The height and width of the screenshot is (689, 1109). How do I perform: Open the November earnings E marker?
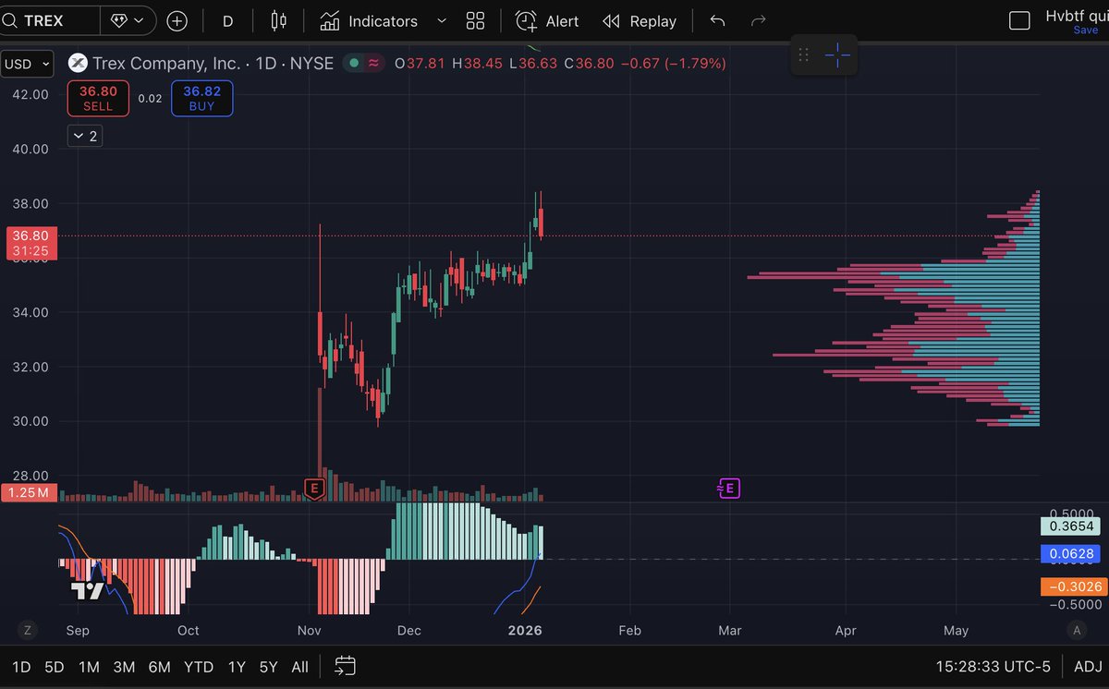click(314, 488)
